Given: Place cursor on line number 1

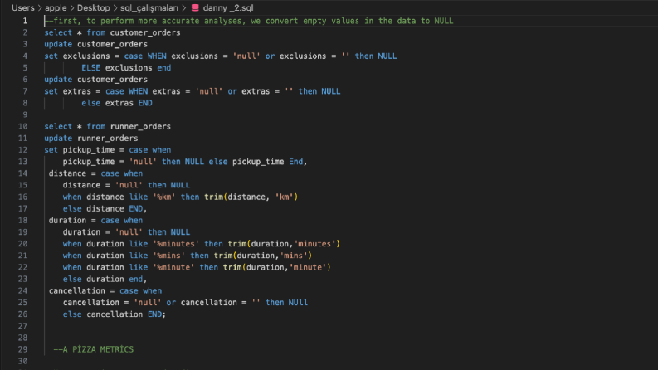Looking at the screenshot, I should (25, 21).
